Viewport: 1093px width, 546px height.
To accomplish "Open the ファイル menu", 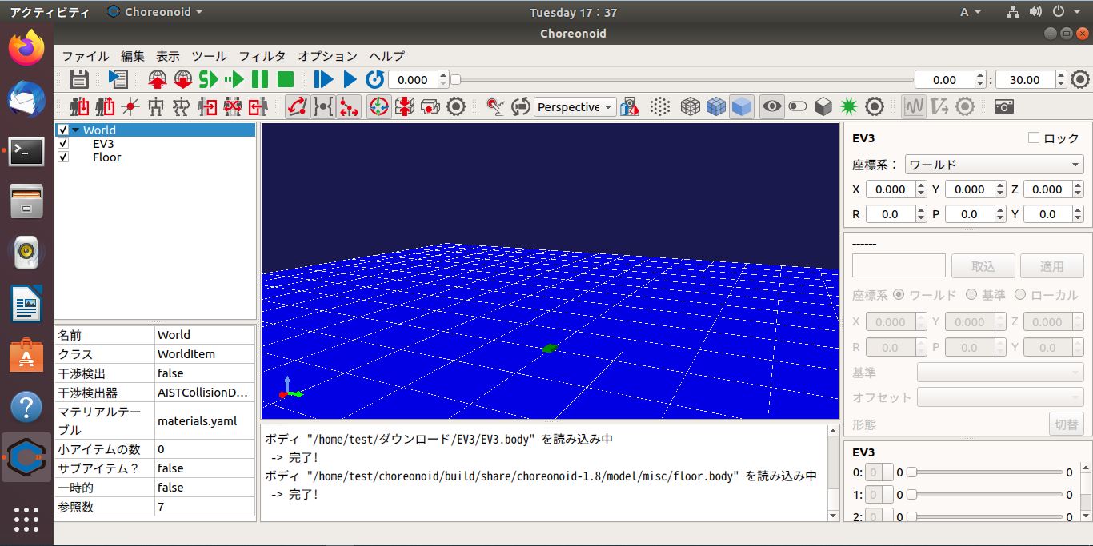I will [x=86, y=56].
